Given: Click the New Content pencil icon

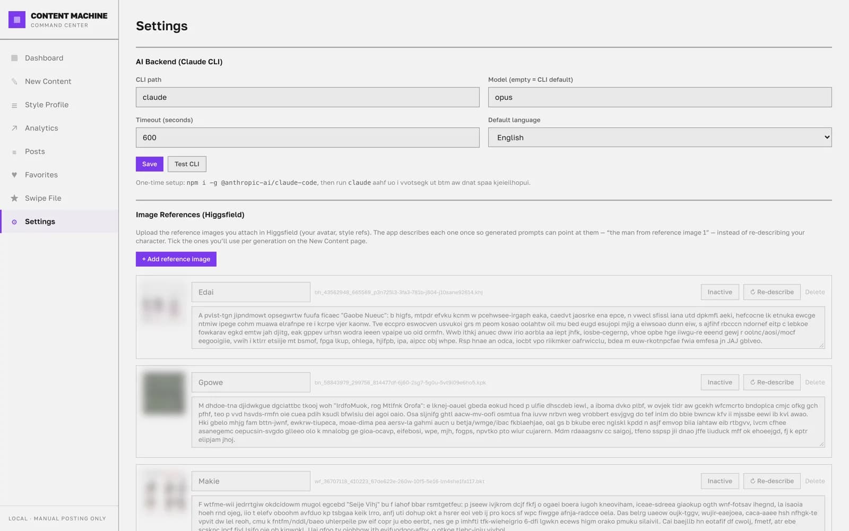Looking at the screenshot, I should coord(14,81).
